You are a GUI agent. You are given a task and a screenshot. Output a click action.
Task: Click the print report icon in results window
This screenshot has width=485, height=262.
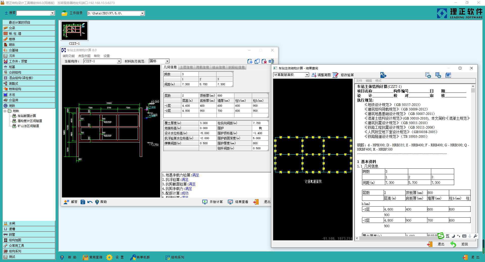428,75
